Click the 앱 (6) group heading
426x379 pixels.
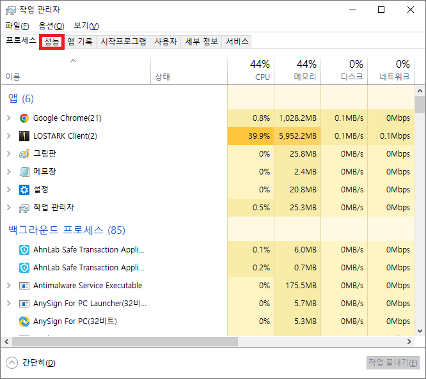21,98
